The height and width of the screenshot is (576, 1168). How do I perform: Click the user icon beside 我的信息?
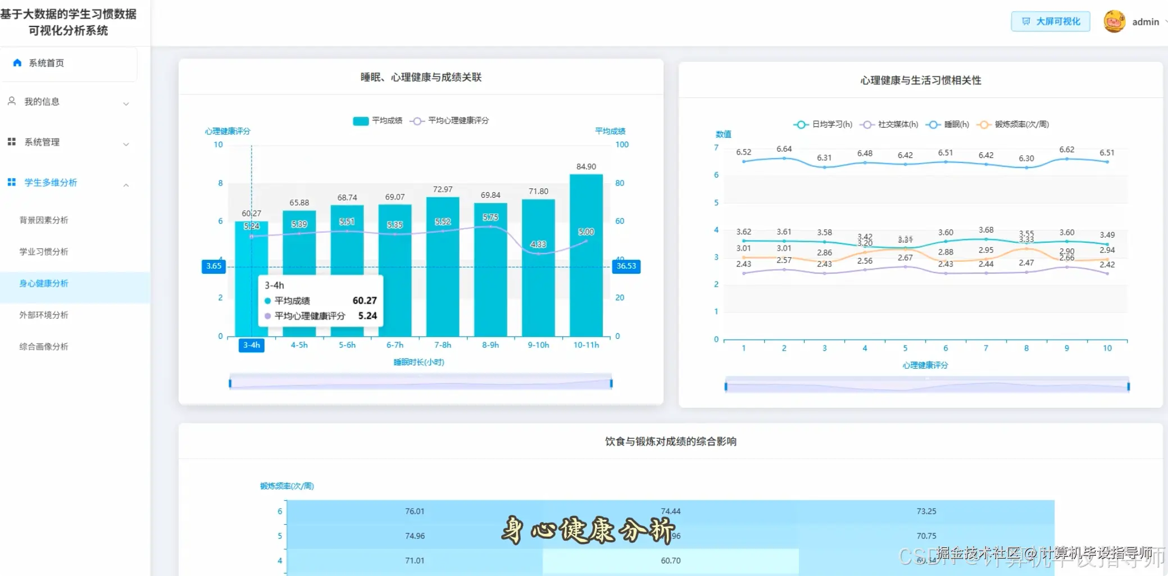tap(11, 101)
